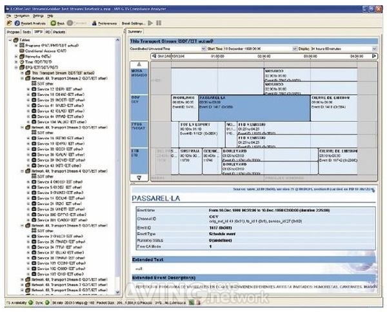Click the open file icon in toolbar
Image resolution: width=387 pixels, height=312 pixels.
coord(9,23)
